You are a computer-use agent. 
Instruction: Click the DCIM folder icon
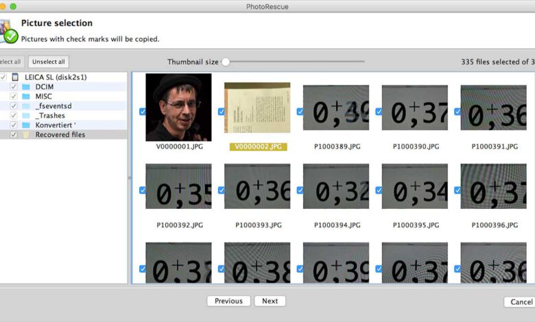coord(26,87)
